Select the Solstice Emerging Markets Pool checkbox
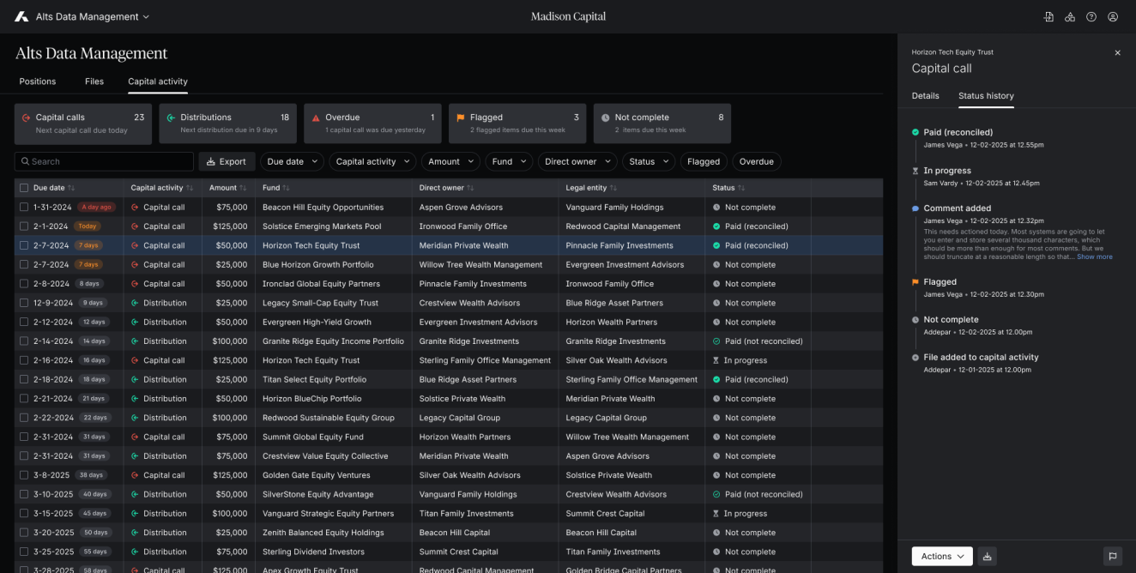Image resolution: width=1136 pixels, height=573 pixels. 24,226
